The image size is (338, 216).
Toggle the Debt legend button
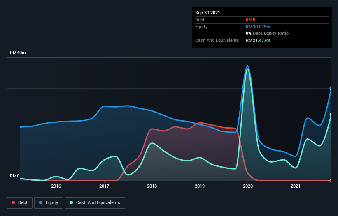(19, 203)
